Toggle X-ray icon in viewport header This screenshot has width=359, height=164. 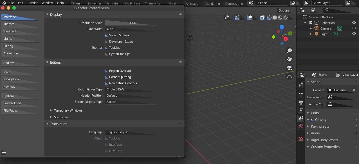pyautogui.click(x=262, y=17)
